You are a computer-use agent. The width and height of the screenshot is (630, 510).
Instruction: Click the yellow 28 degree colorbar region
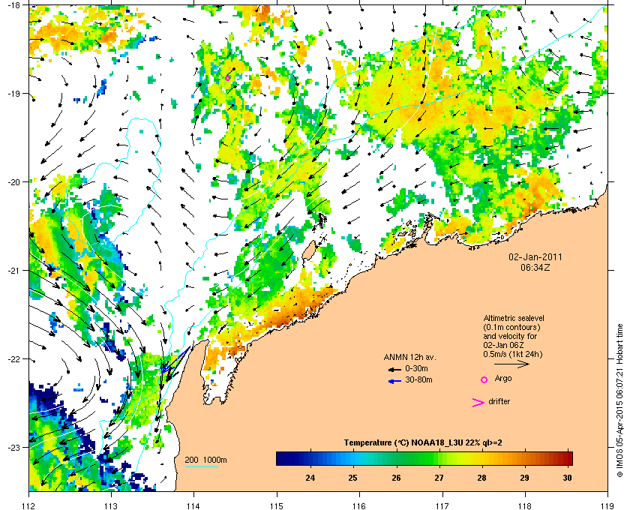(x=481, y=458)
